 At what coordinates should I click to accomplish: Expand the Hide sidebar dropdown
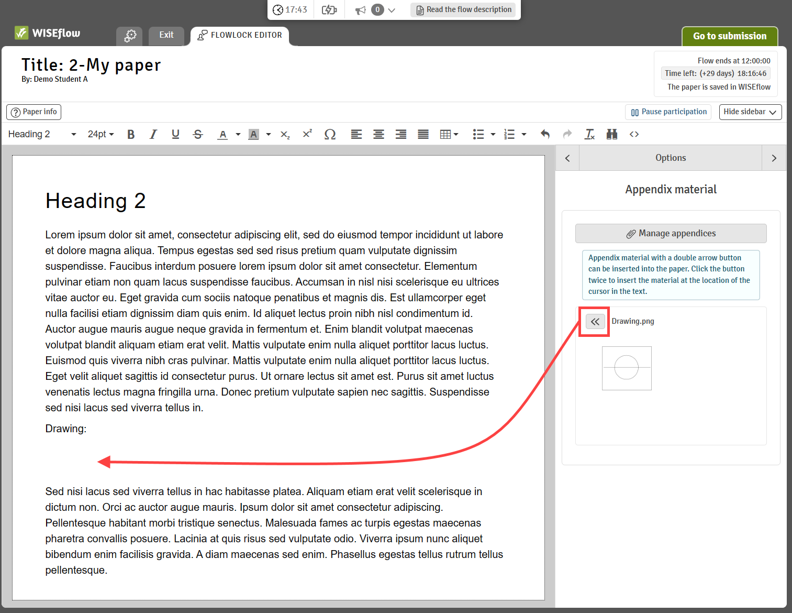click(750, 112)
